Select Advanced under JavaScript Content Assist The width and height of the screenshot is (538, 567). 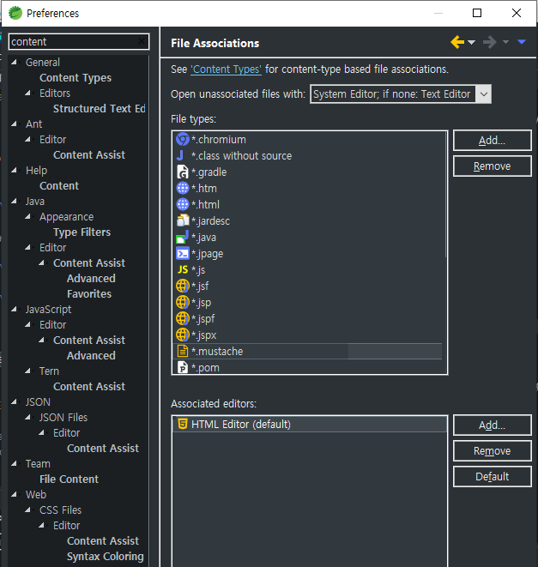(91, 355)
